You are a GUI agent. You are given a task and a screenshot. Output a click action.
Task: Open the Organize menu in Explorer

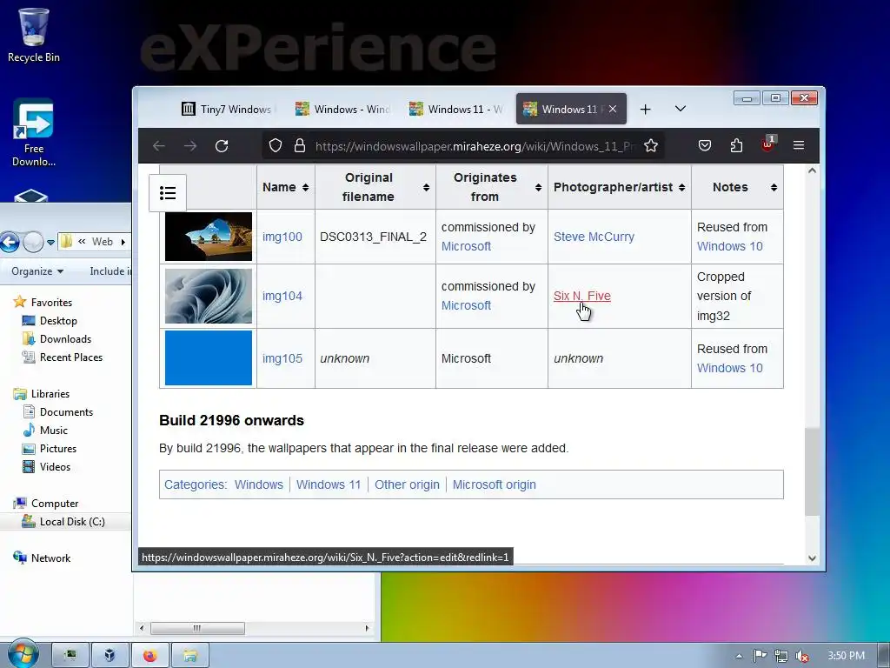[x=37, y=271]
